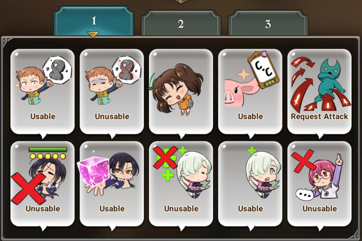Switch to sticker tab 2
This screenshot has height=241, width=362.
[181, 24]
